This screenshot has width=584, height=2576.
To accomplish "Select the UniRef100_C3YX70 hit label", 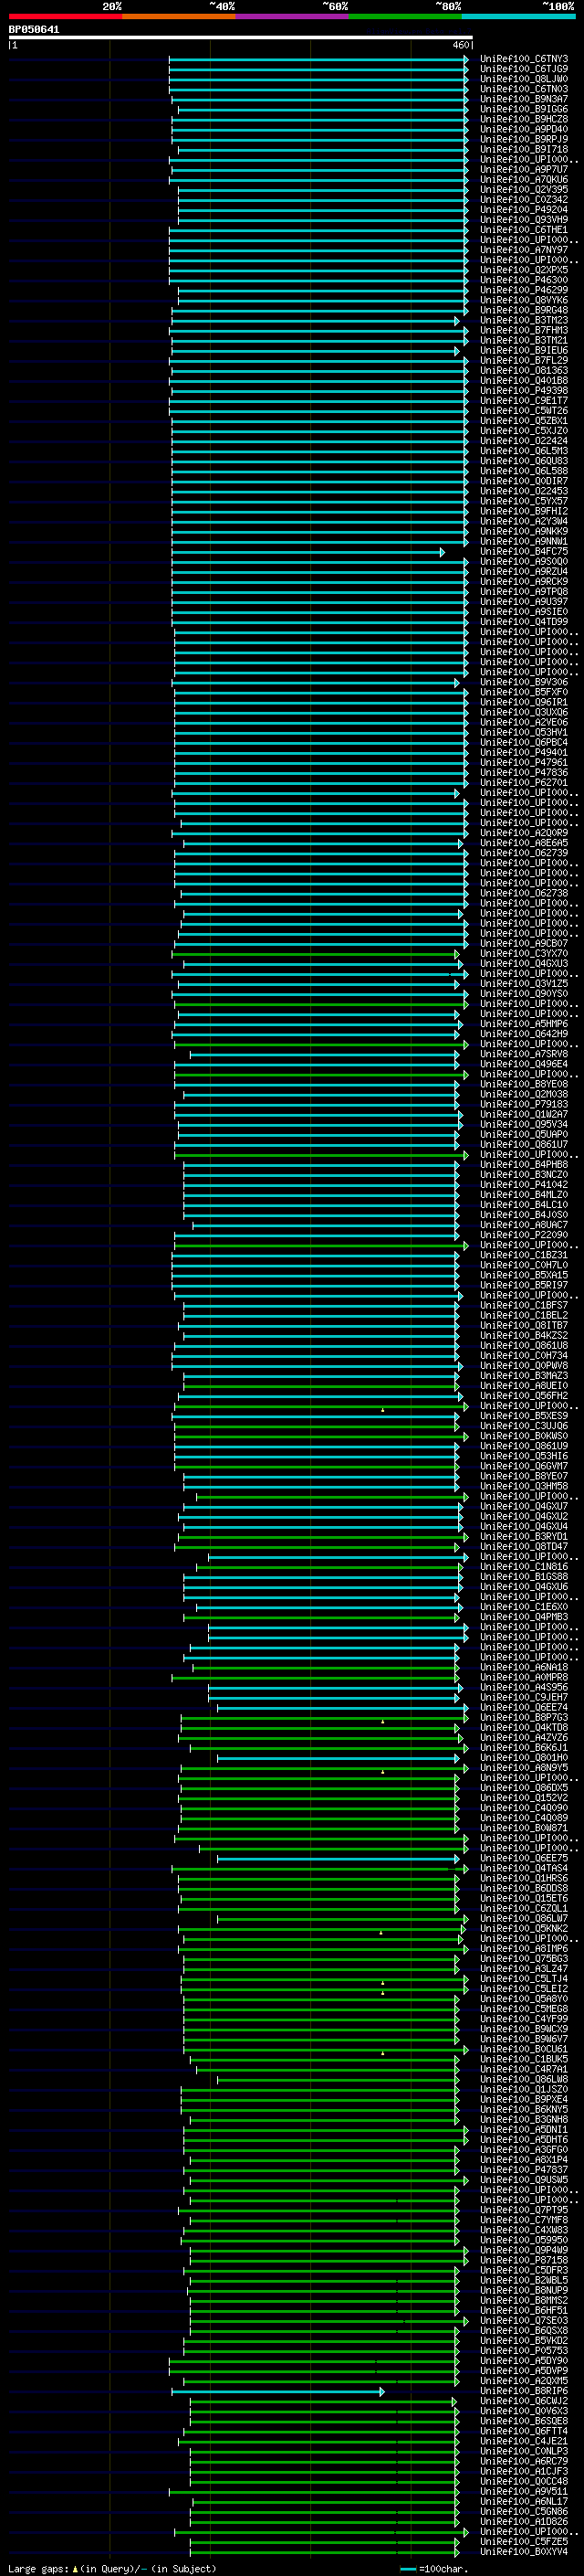I will (524, 954).
